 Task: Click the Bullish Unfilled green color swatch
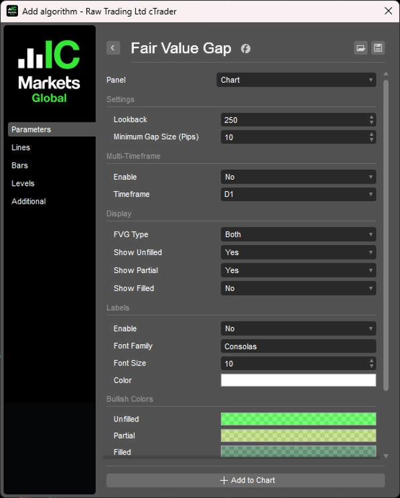298,419
